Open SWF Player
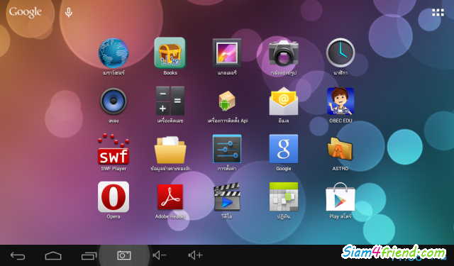This screenshot has height=266, width=454. coord(113,150)
